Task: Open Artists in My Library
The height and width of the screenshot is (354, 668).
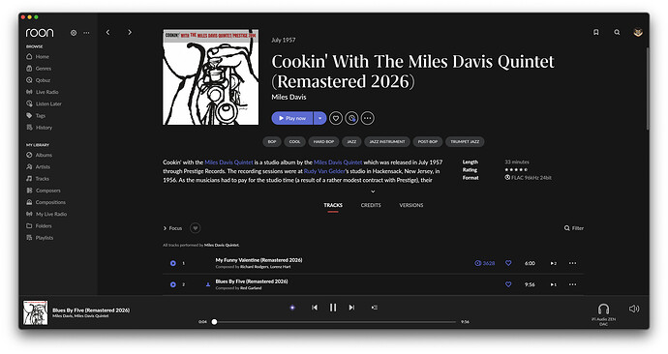Action: click(x=39, y=167)
